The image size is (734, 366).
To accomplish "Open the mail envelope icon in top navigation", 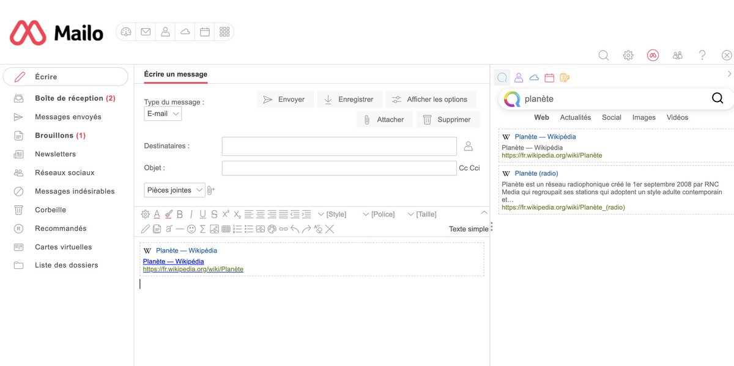I will (x=146, y=32).
